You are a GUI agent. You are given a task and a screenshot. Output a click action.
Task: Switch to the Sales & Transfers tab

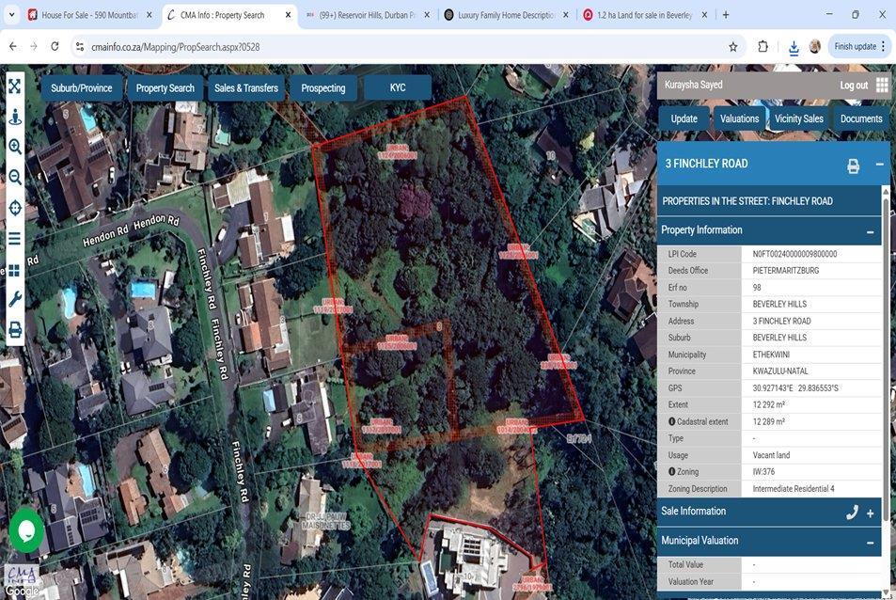[244, 87]
